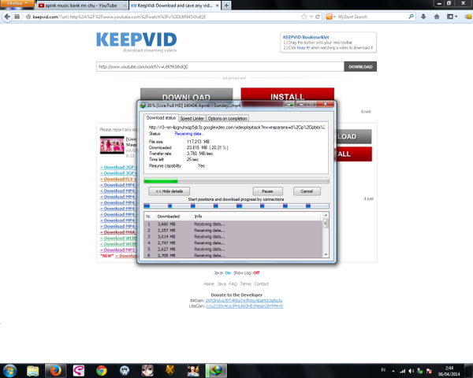Click KeepVid dark DOWNLOAD button beside URL field
This screenshot has height=378, width=473.
pyautogui.click(x=360, y=67)
